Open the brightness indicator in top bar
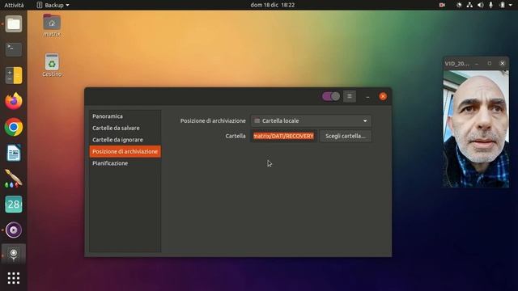Image resolution: width=518 pixels, height=291 pixels. (459, 5)
